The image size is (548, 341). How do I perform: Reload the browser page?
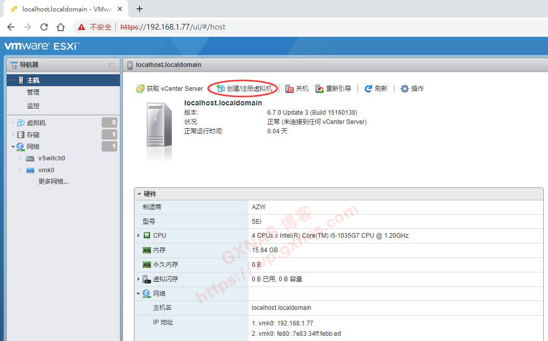click(44, 27)
